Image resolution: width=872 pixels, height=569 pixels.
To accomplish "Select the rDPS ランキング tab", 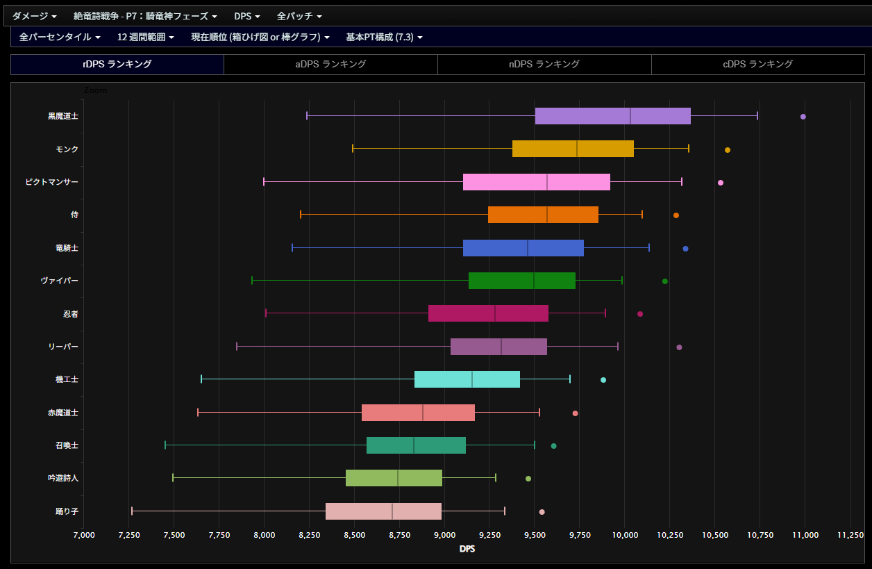I will 117,64.
